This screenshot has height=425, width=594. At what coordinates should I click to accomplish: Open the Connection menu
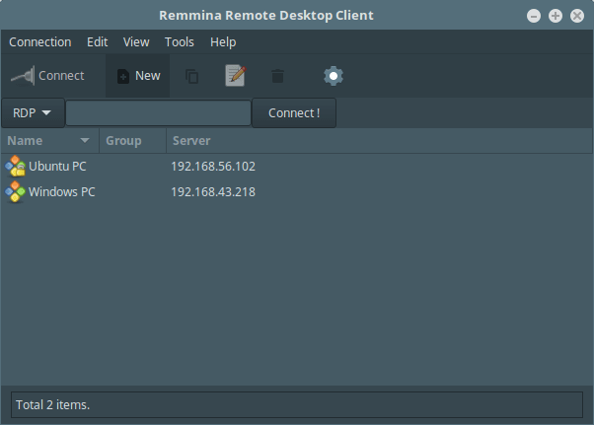pos(39,42)
